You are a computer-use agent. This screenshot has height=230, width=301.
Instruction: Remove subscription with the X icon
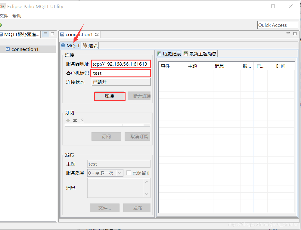pyautogui.click(x=75, y=120)
